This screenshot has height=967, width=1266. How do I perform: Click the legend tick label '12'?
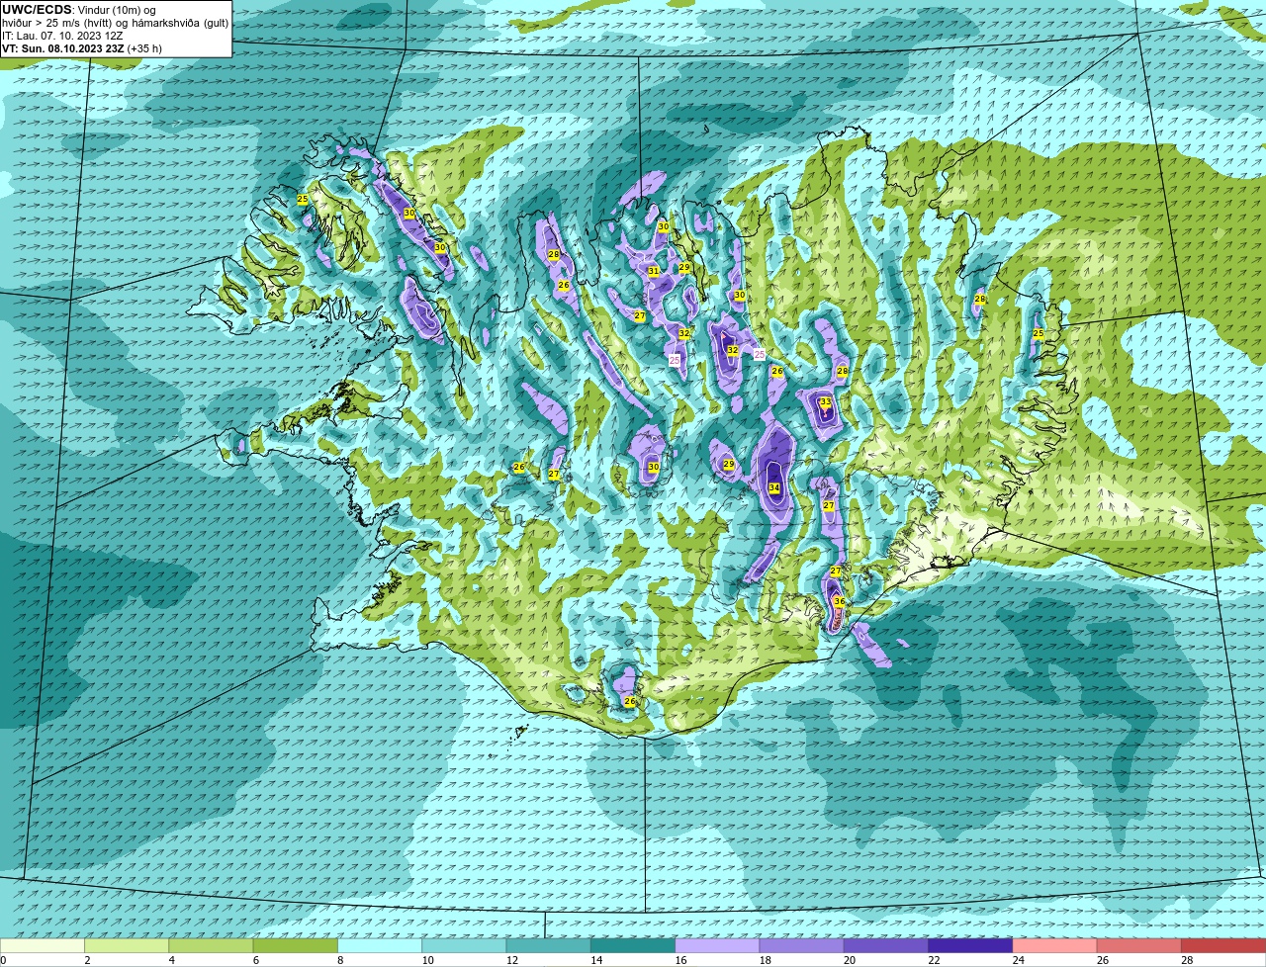click(x=512, y=960)
